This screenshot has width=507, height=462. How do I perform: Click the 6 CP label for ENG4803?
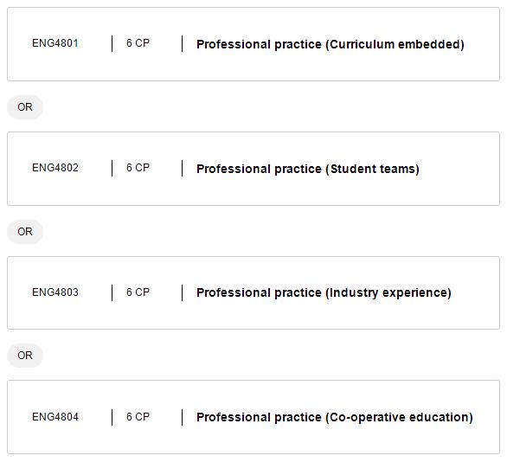[x=138, y=292]
